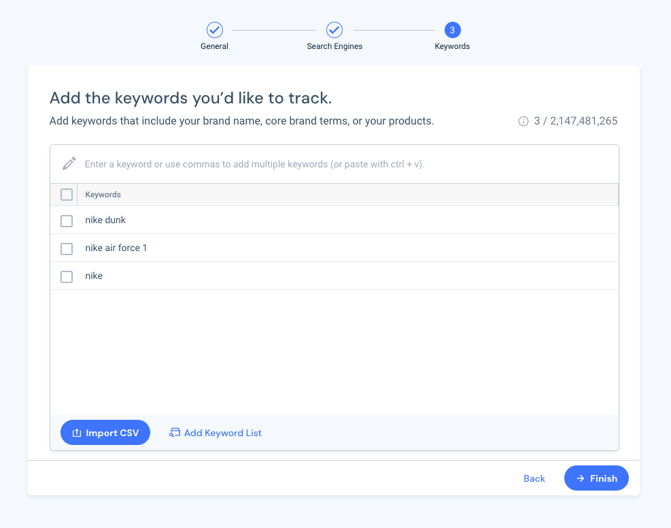Focus the keyword entry input field

click(334, 164)
